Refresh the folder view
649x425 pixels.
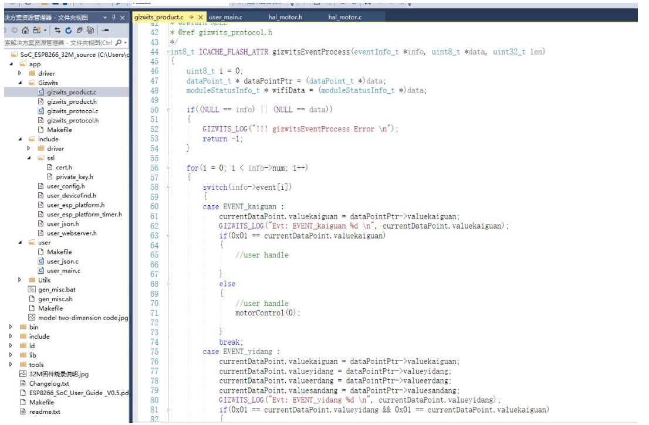click(68, 30)
